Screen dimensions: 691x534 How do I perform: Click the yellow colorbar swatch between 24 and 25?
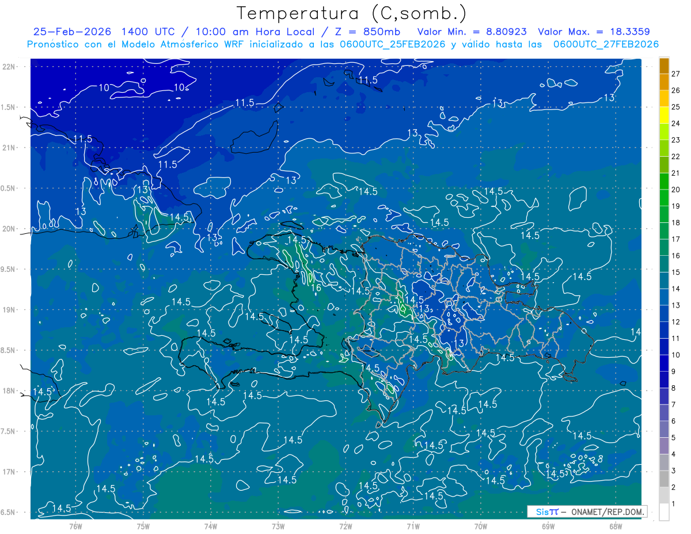[x=664, y=115]
